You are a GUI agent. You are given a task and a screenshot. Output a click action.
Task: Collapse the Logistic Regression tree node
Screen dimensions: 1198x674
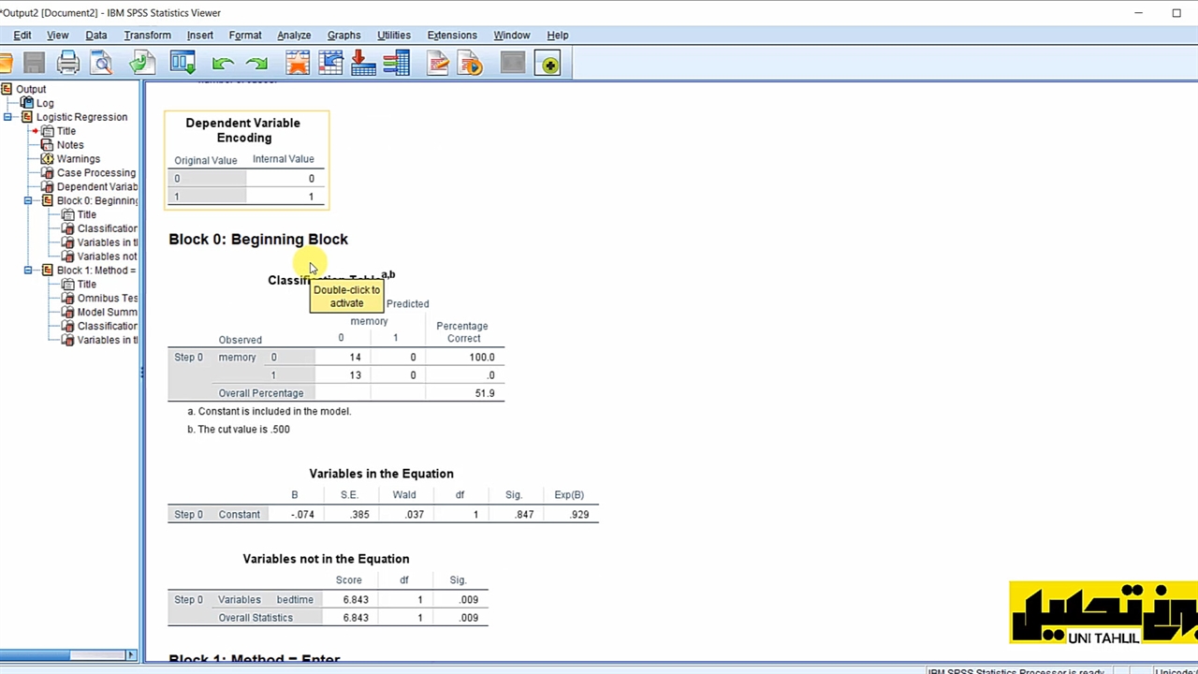[x=7, y=117]
